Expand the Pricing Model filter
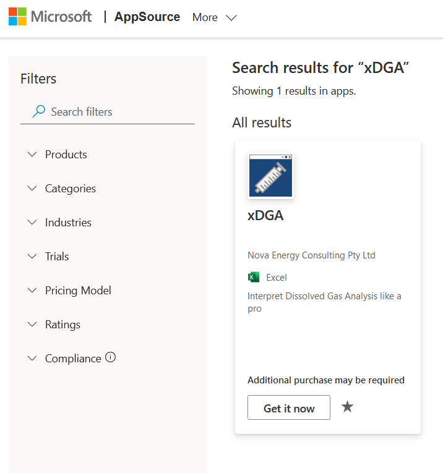Viewport: 443px width, 473px height. click(x=78, y=291)
